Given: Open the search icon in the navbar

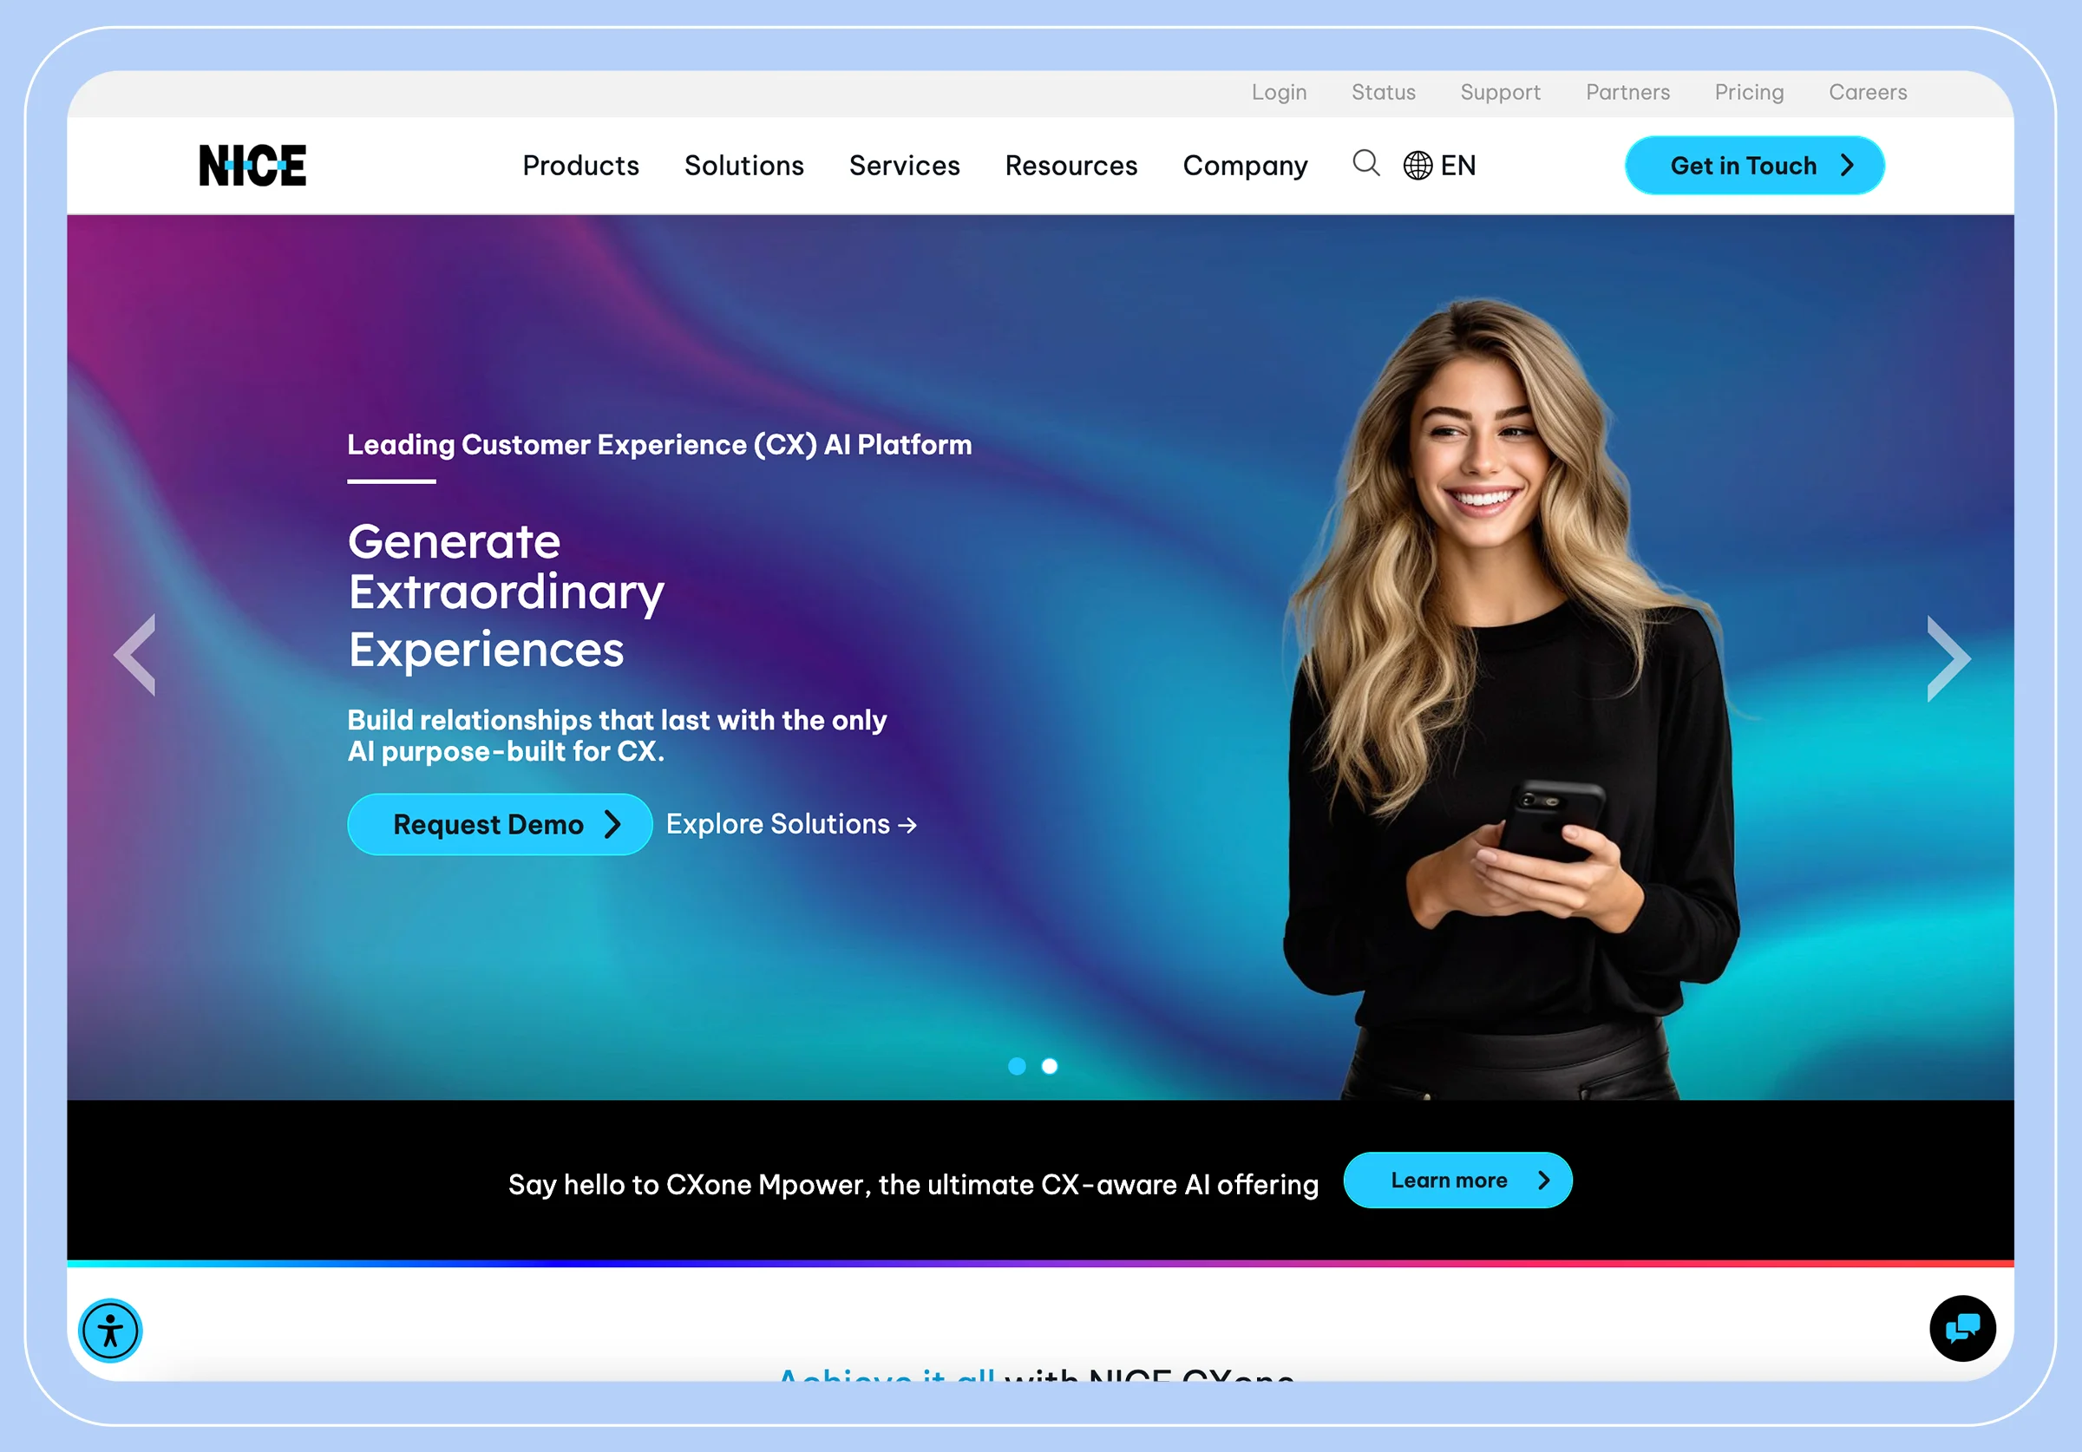Looking at the screenshot, I should pyautogui.click(x=1365, y=165).
